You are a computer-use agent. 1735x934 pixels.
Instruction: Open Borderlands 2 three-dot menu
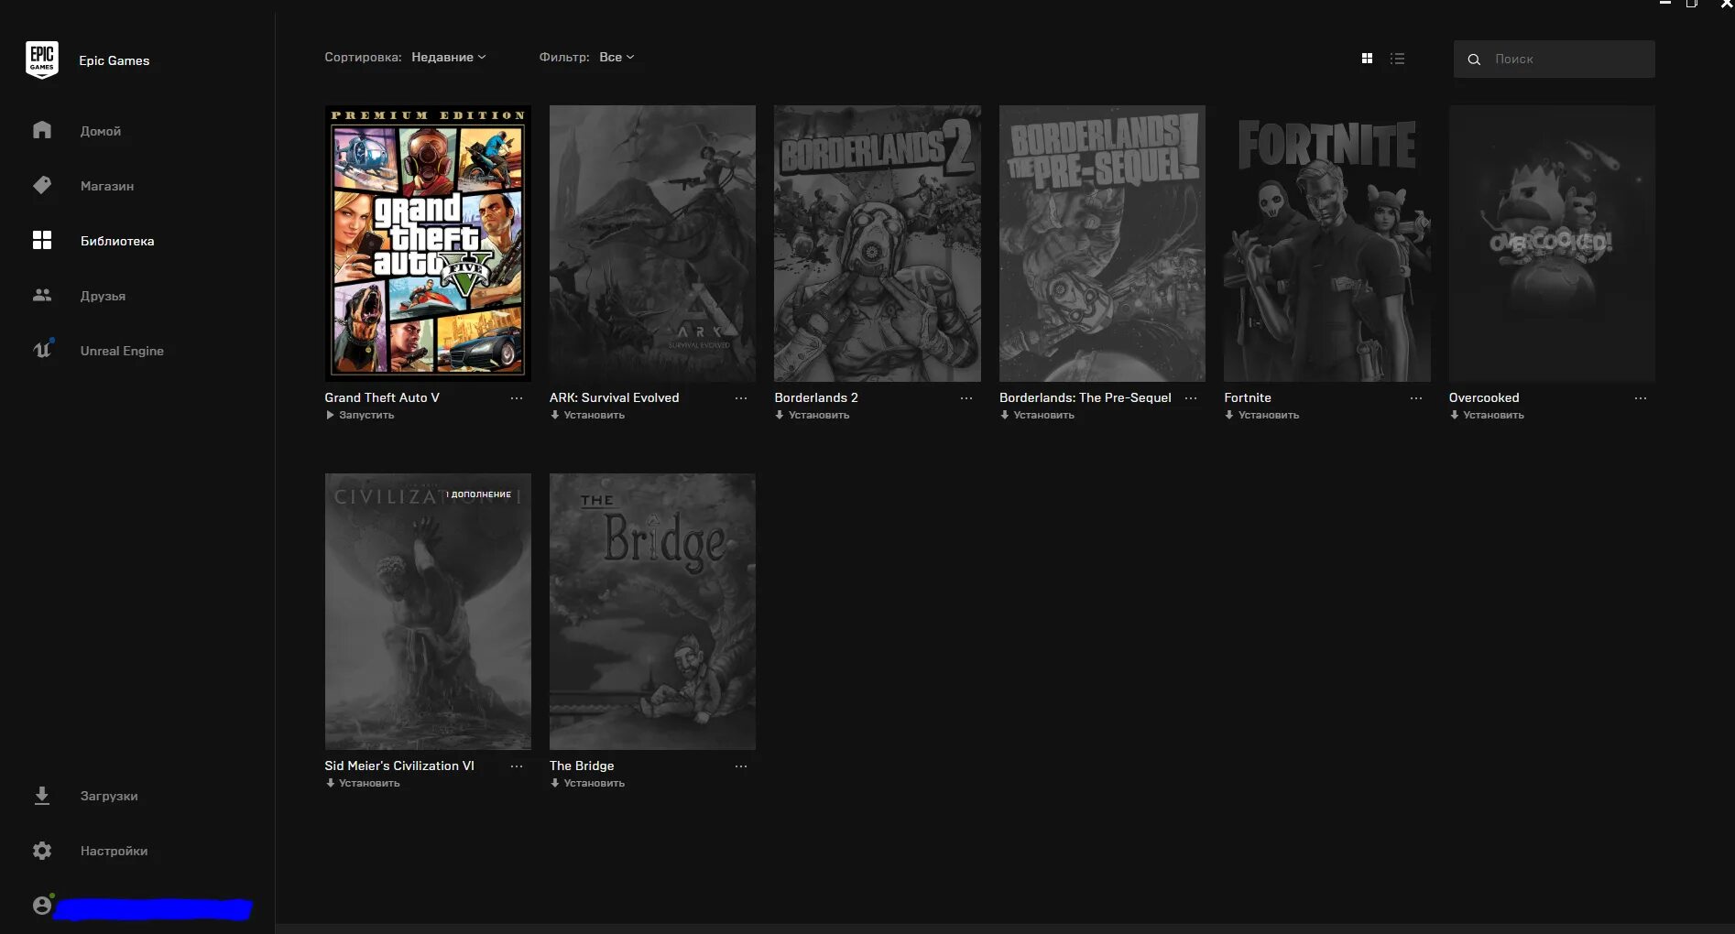[966, 398]
